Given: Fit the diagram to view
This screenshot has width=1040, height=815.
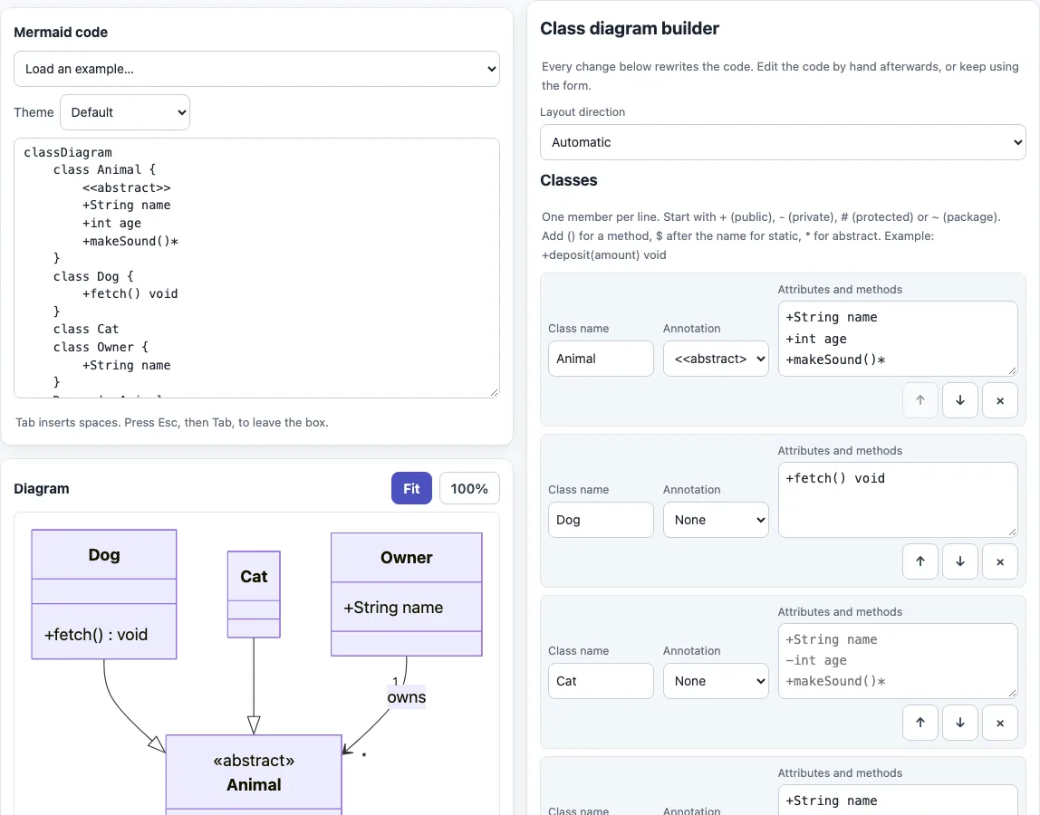Looking at the screenshot, I should 411,488.
